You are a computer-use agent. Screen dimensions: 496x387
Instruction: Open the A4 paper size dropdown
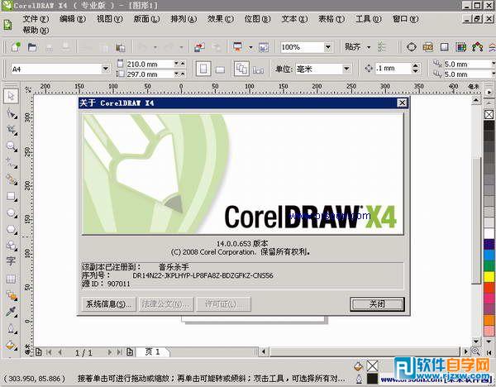point(106,69)
